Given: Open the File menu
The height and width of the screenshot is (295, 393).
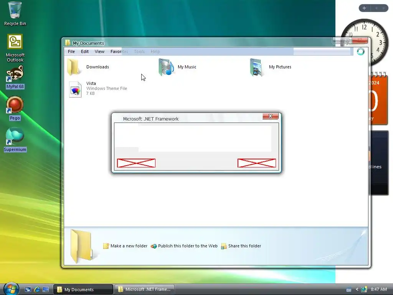Looking at the screenshot, I should (71, 51).
